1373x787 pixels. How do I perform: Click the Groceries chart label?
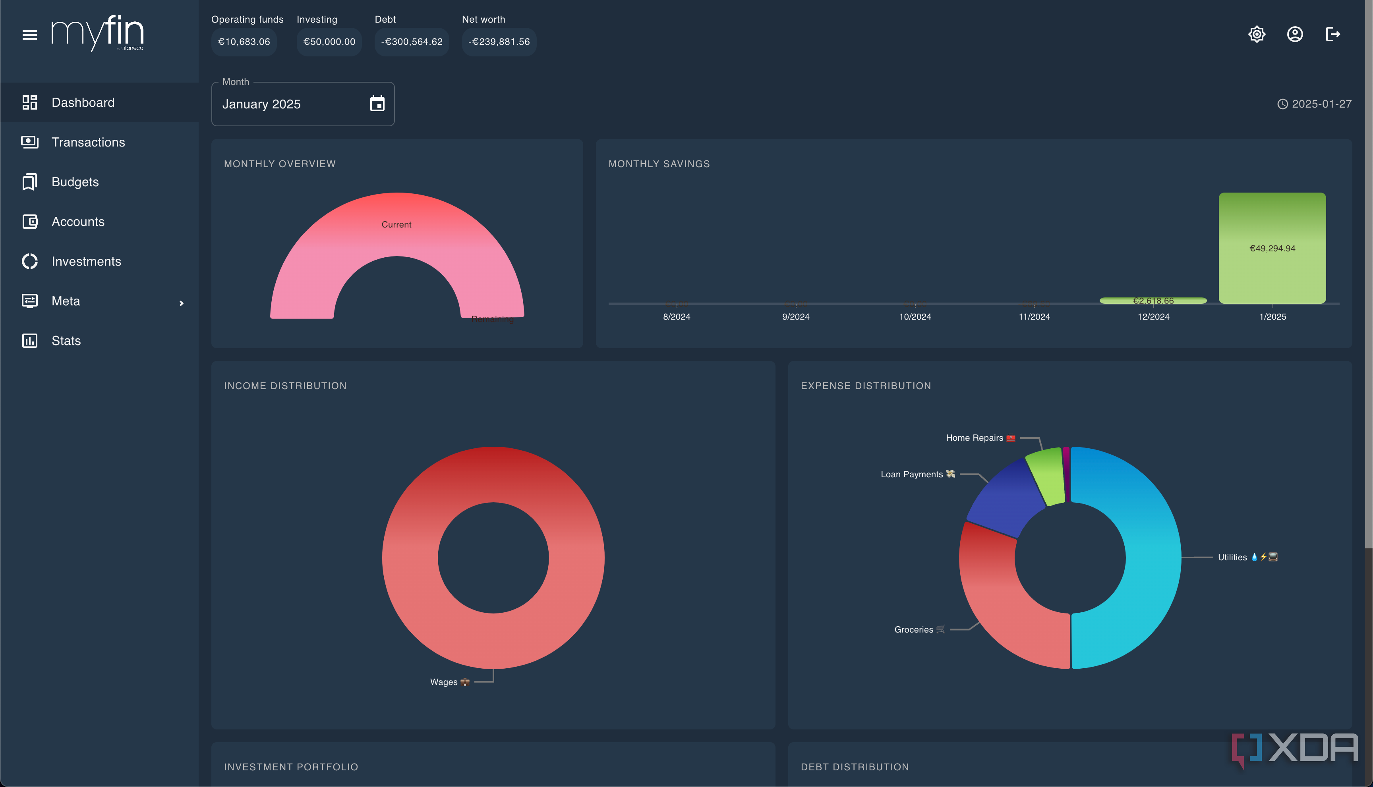[x=920, y=630]
